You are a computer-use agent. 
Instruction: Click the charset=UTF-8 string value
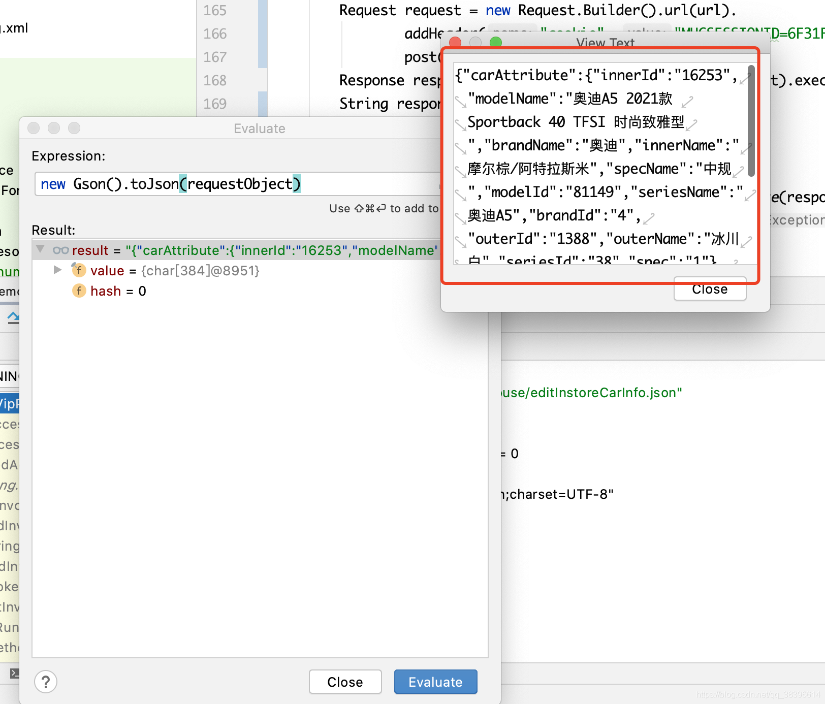click(558, 494)
